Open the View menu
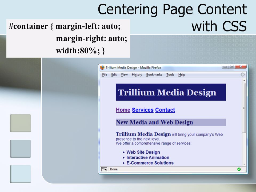Image resolution: width=256 pixels, height=192 pixels. pyautogui.click(x=124, y=75)
